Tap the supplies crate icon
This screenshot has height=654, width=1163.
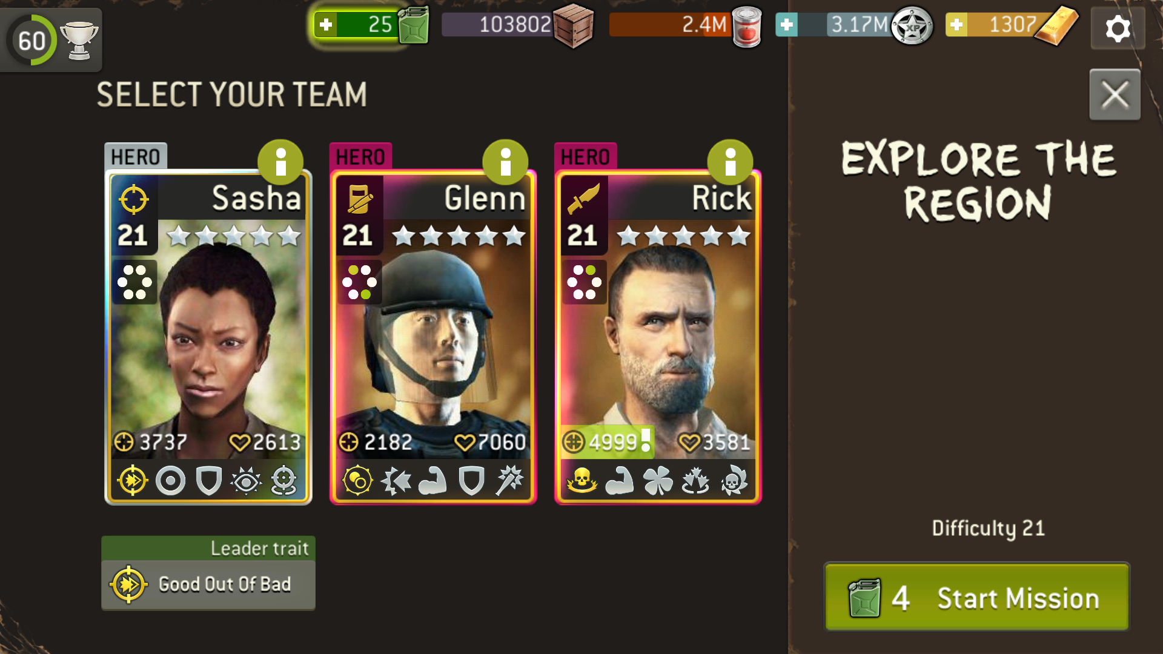[573, 25]
